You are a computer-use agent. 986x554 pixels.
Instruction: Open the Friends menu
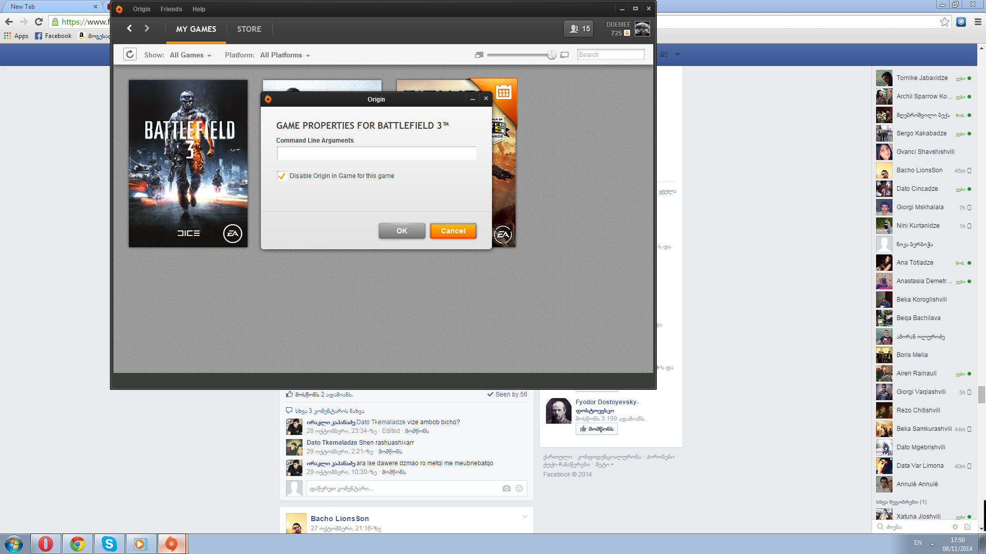(x=171, y=9)
